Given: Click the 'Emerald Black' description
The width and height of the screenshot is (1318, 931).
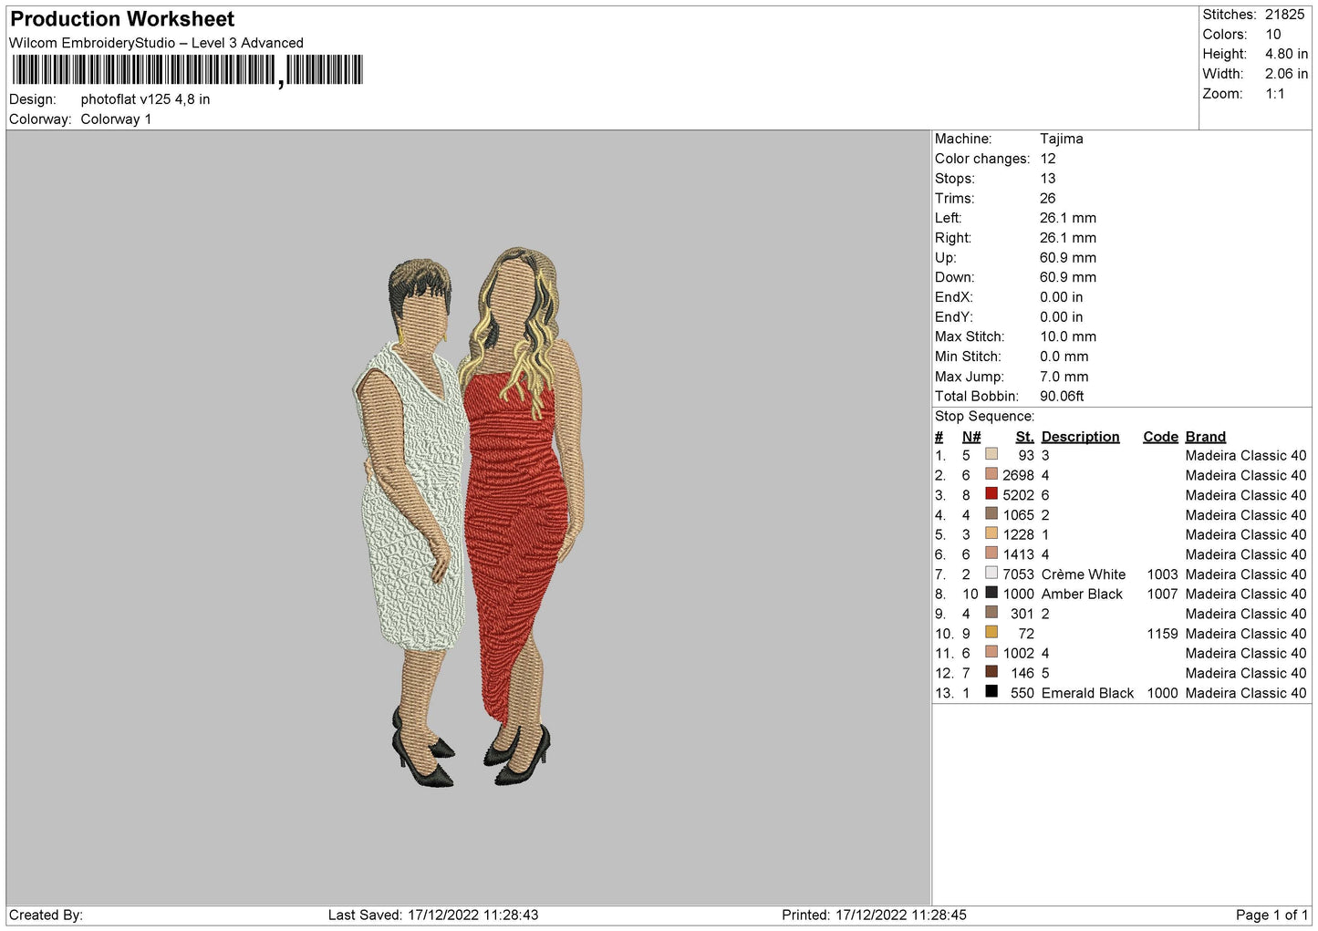Looking at the screenshot, I should pos(1087,693).
